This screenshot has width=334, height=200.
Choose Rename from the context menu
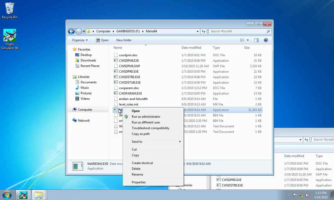click(153, 174)
